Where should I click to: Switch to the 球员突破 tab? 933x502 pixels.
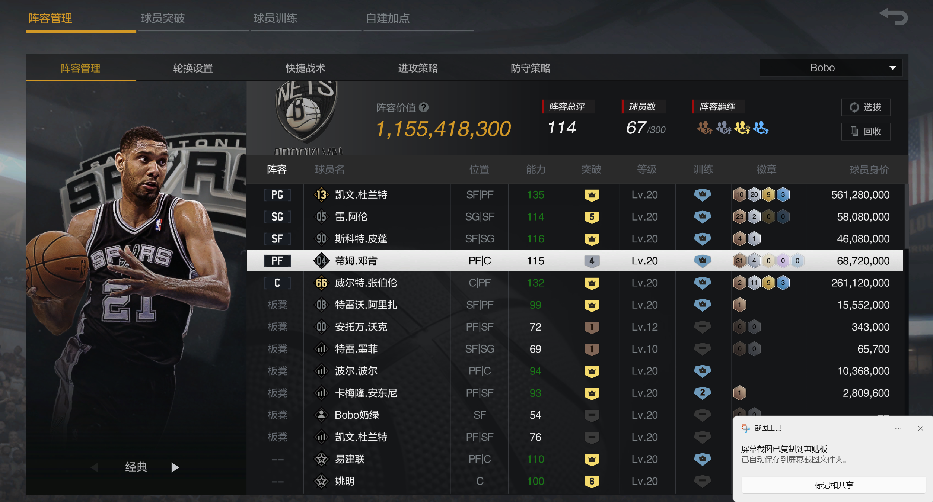(163, 18)
